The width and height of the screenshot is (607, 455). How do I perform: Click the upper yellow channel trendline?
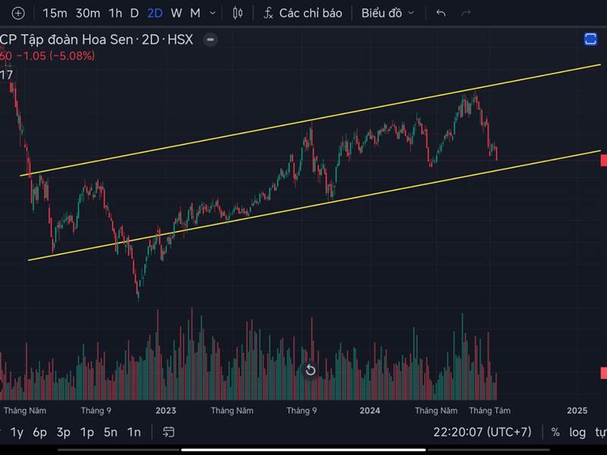(x=310, y=121)
